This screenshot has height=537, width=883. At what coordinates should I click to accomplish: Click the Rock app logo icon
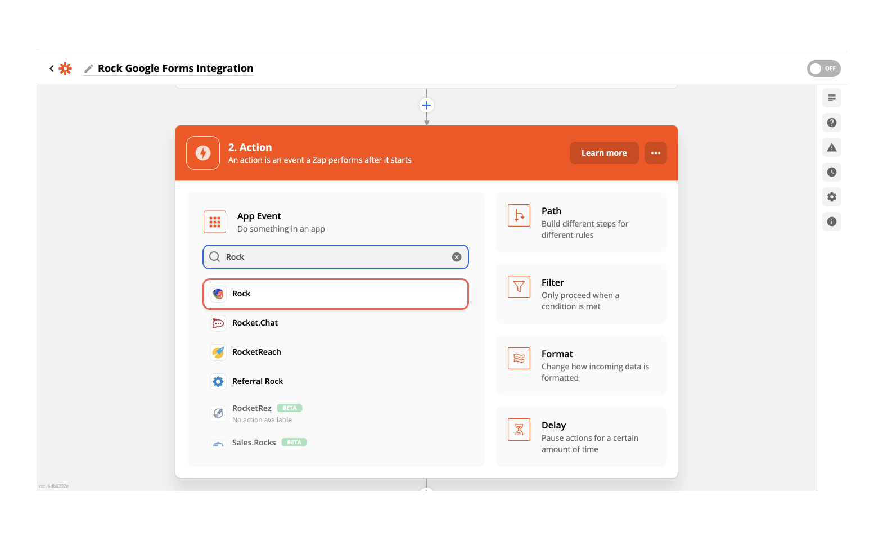[x=218, y=294]
